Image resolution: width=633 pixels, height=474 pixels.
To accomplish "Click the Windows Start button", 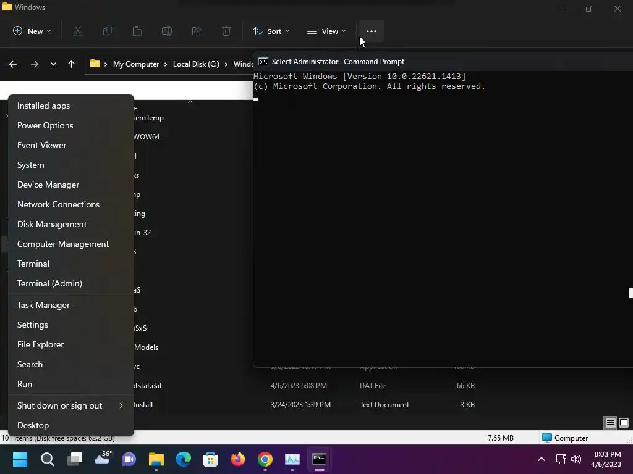I will [20, 459].
